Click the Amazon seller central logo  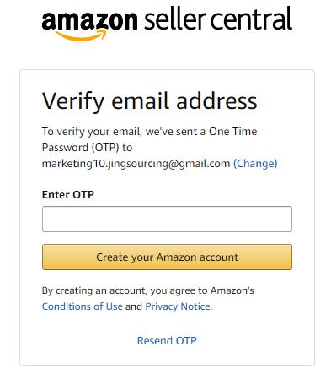pyautogui.click(x=167, y=23)
